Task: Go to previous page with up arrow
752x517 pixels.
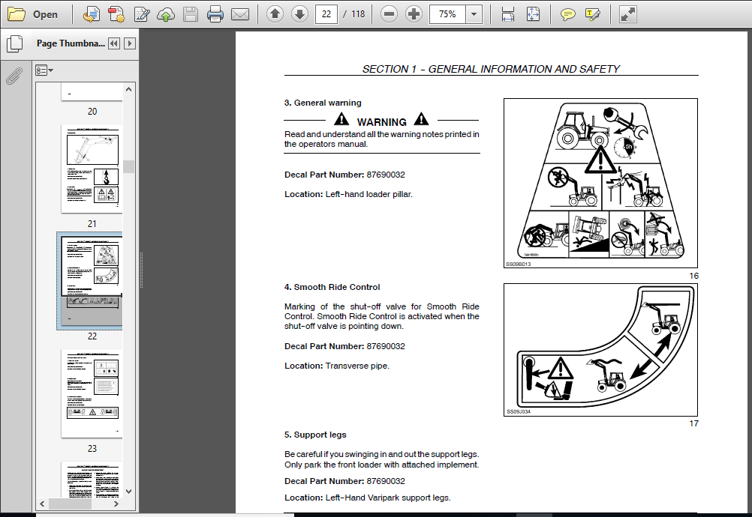Action: (x=275, y=14)
